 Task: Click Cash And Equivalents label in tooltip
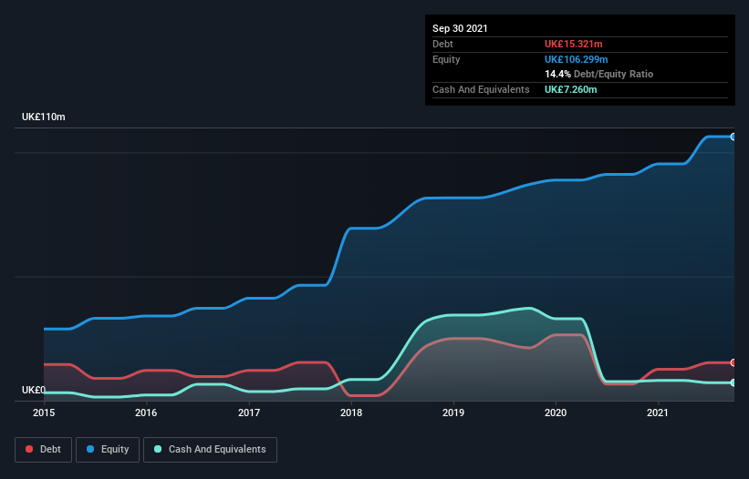pos(481,89)
